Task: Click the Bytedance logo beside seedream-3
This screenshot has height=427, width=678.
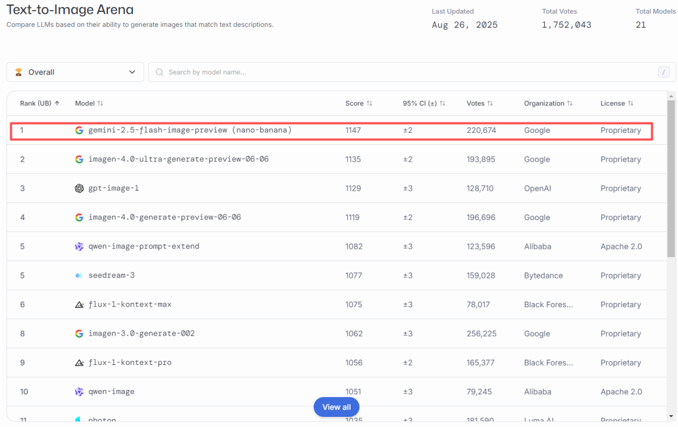Action: click(78, 275)
